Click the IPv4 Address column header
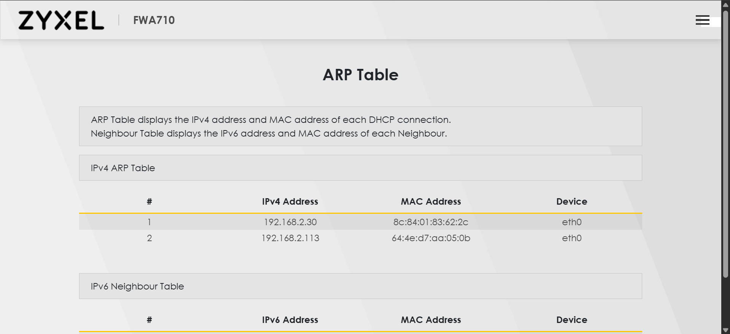730x334 pixels. click(x=290, y=202)
